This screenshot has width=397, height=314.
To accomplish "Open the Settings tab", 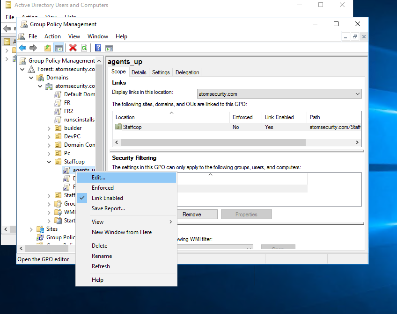I will coord(161,72).
